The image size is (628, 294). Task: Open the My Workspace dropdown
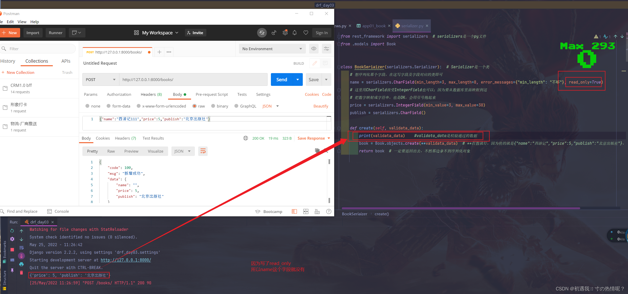[156, 33]
